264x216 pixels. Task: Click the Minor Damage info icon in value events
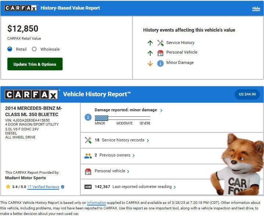pos(160,64)
